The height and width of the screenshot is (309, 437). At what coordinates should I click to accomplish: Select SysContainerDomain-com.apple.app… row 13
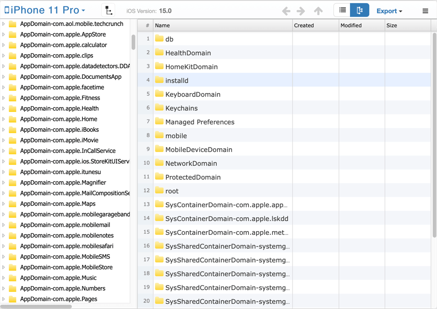pos(284,204)
